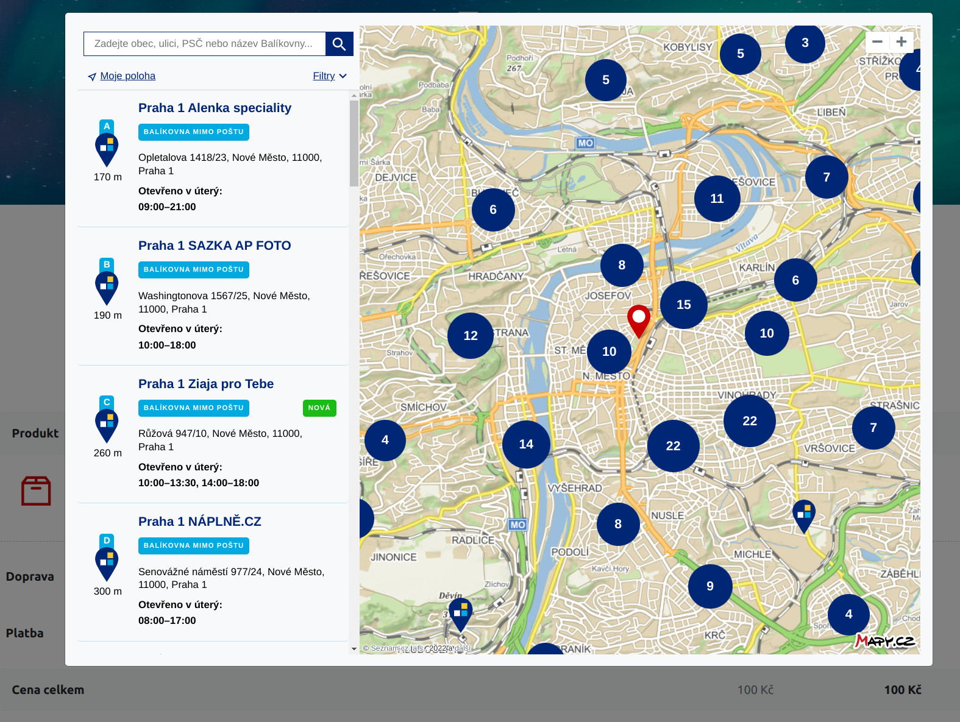This screenshot has height=722, width=960.
Task: Select pin marker B for SAZKA AP FOTO
Action: (107, 282)
